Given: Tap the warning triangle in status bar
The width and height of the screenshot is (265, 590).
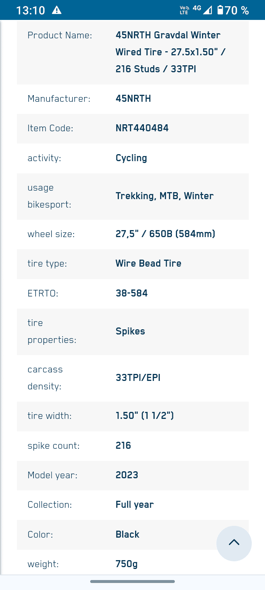Looking at the screenshot, I should click(57, 10).
